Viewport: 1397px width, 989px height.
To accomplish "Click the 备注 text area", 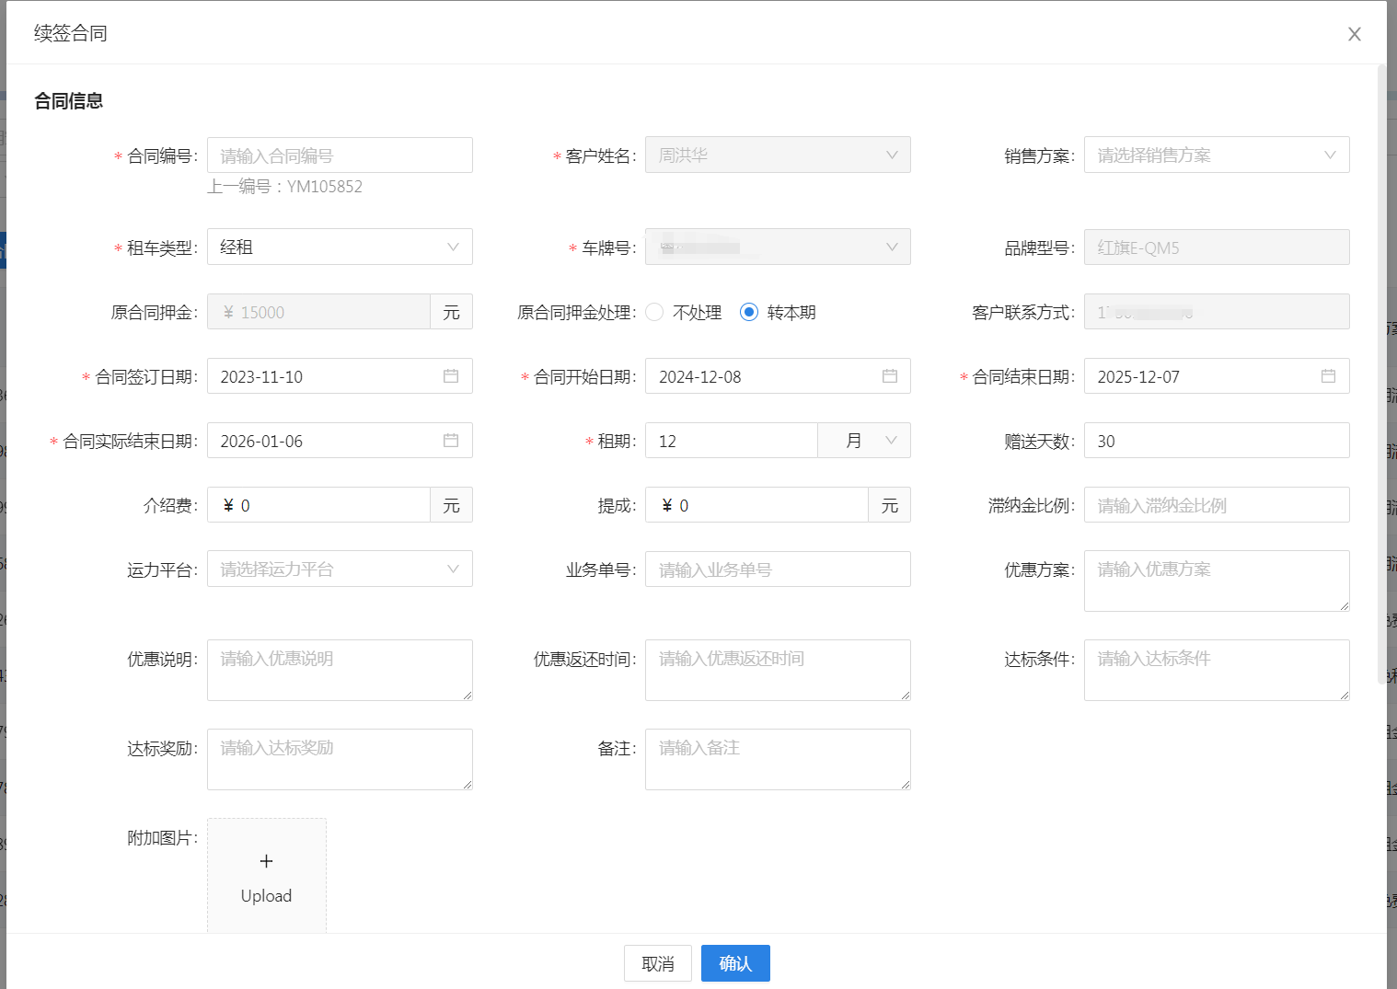I will 778,759.
